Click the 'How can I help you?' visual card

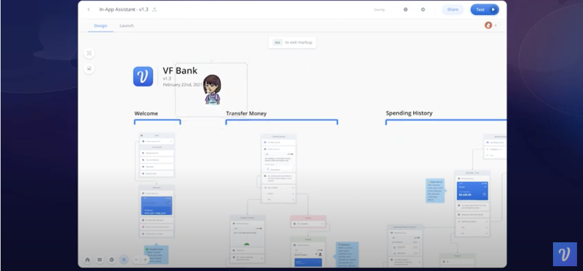[157, 206]
